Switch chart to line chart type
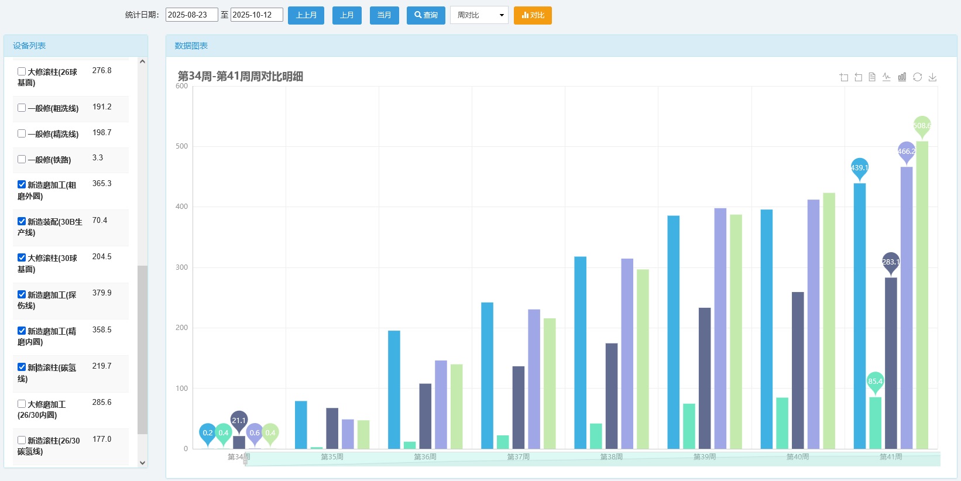Viewport: 961px width, 481px height. pos(887,77)
